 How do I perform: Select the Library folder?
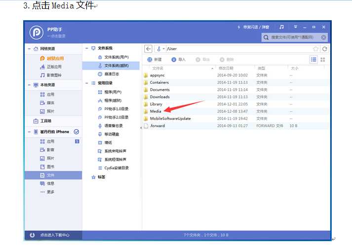pyautogui.click(x=236, y=104)
